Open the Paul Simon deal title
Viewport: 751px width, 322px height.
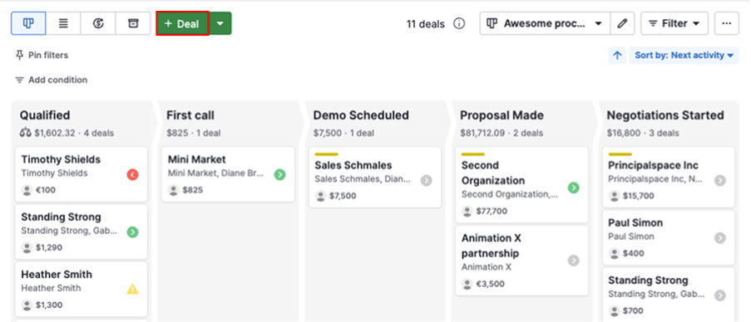[635, 223]
